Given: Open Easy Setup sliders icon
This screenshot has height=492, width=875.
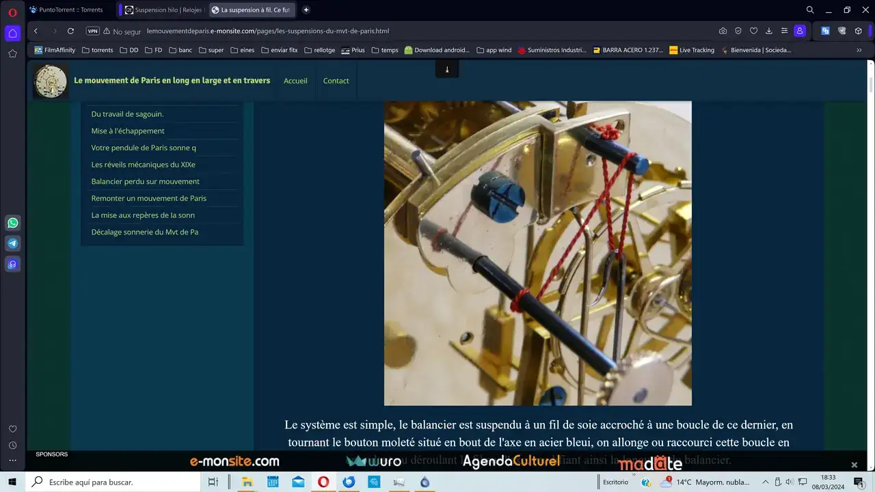Looking at the screenshot, I should coord(784,31).
